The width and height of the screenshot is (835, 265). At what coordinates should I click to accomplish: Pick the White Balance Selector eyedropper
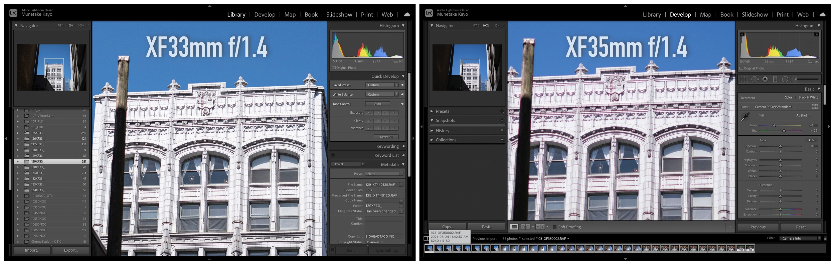click(x=745, y=117)
